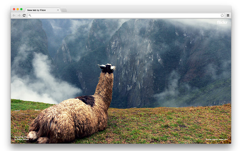Image resolution: width=242 pixels, height=151 pixels.
Task: Close the 'New tab by Flickr' tab
Action: click(x=58, y=10)
